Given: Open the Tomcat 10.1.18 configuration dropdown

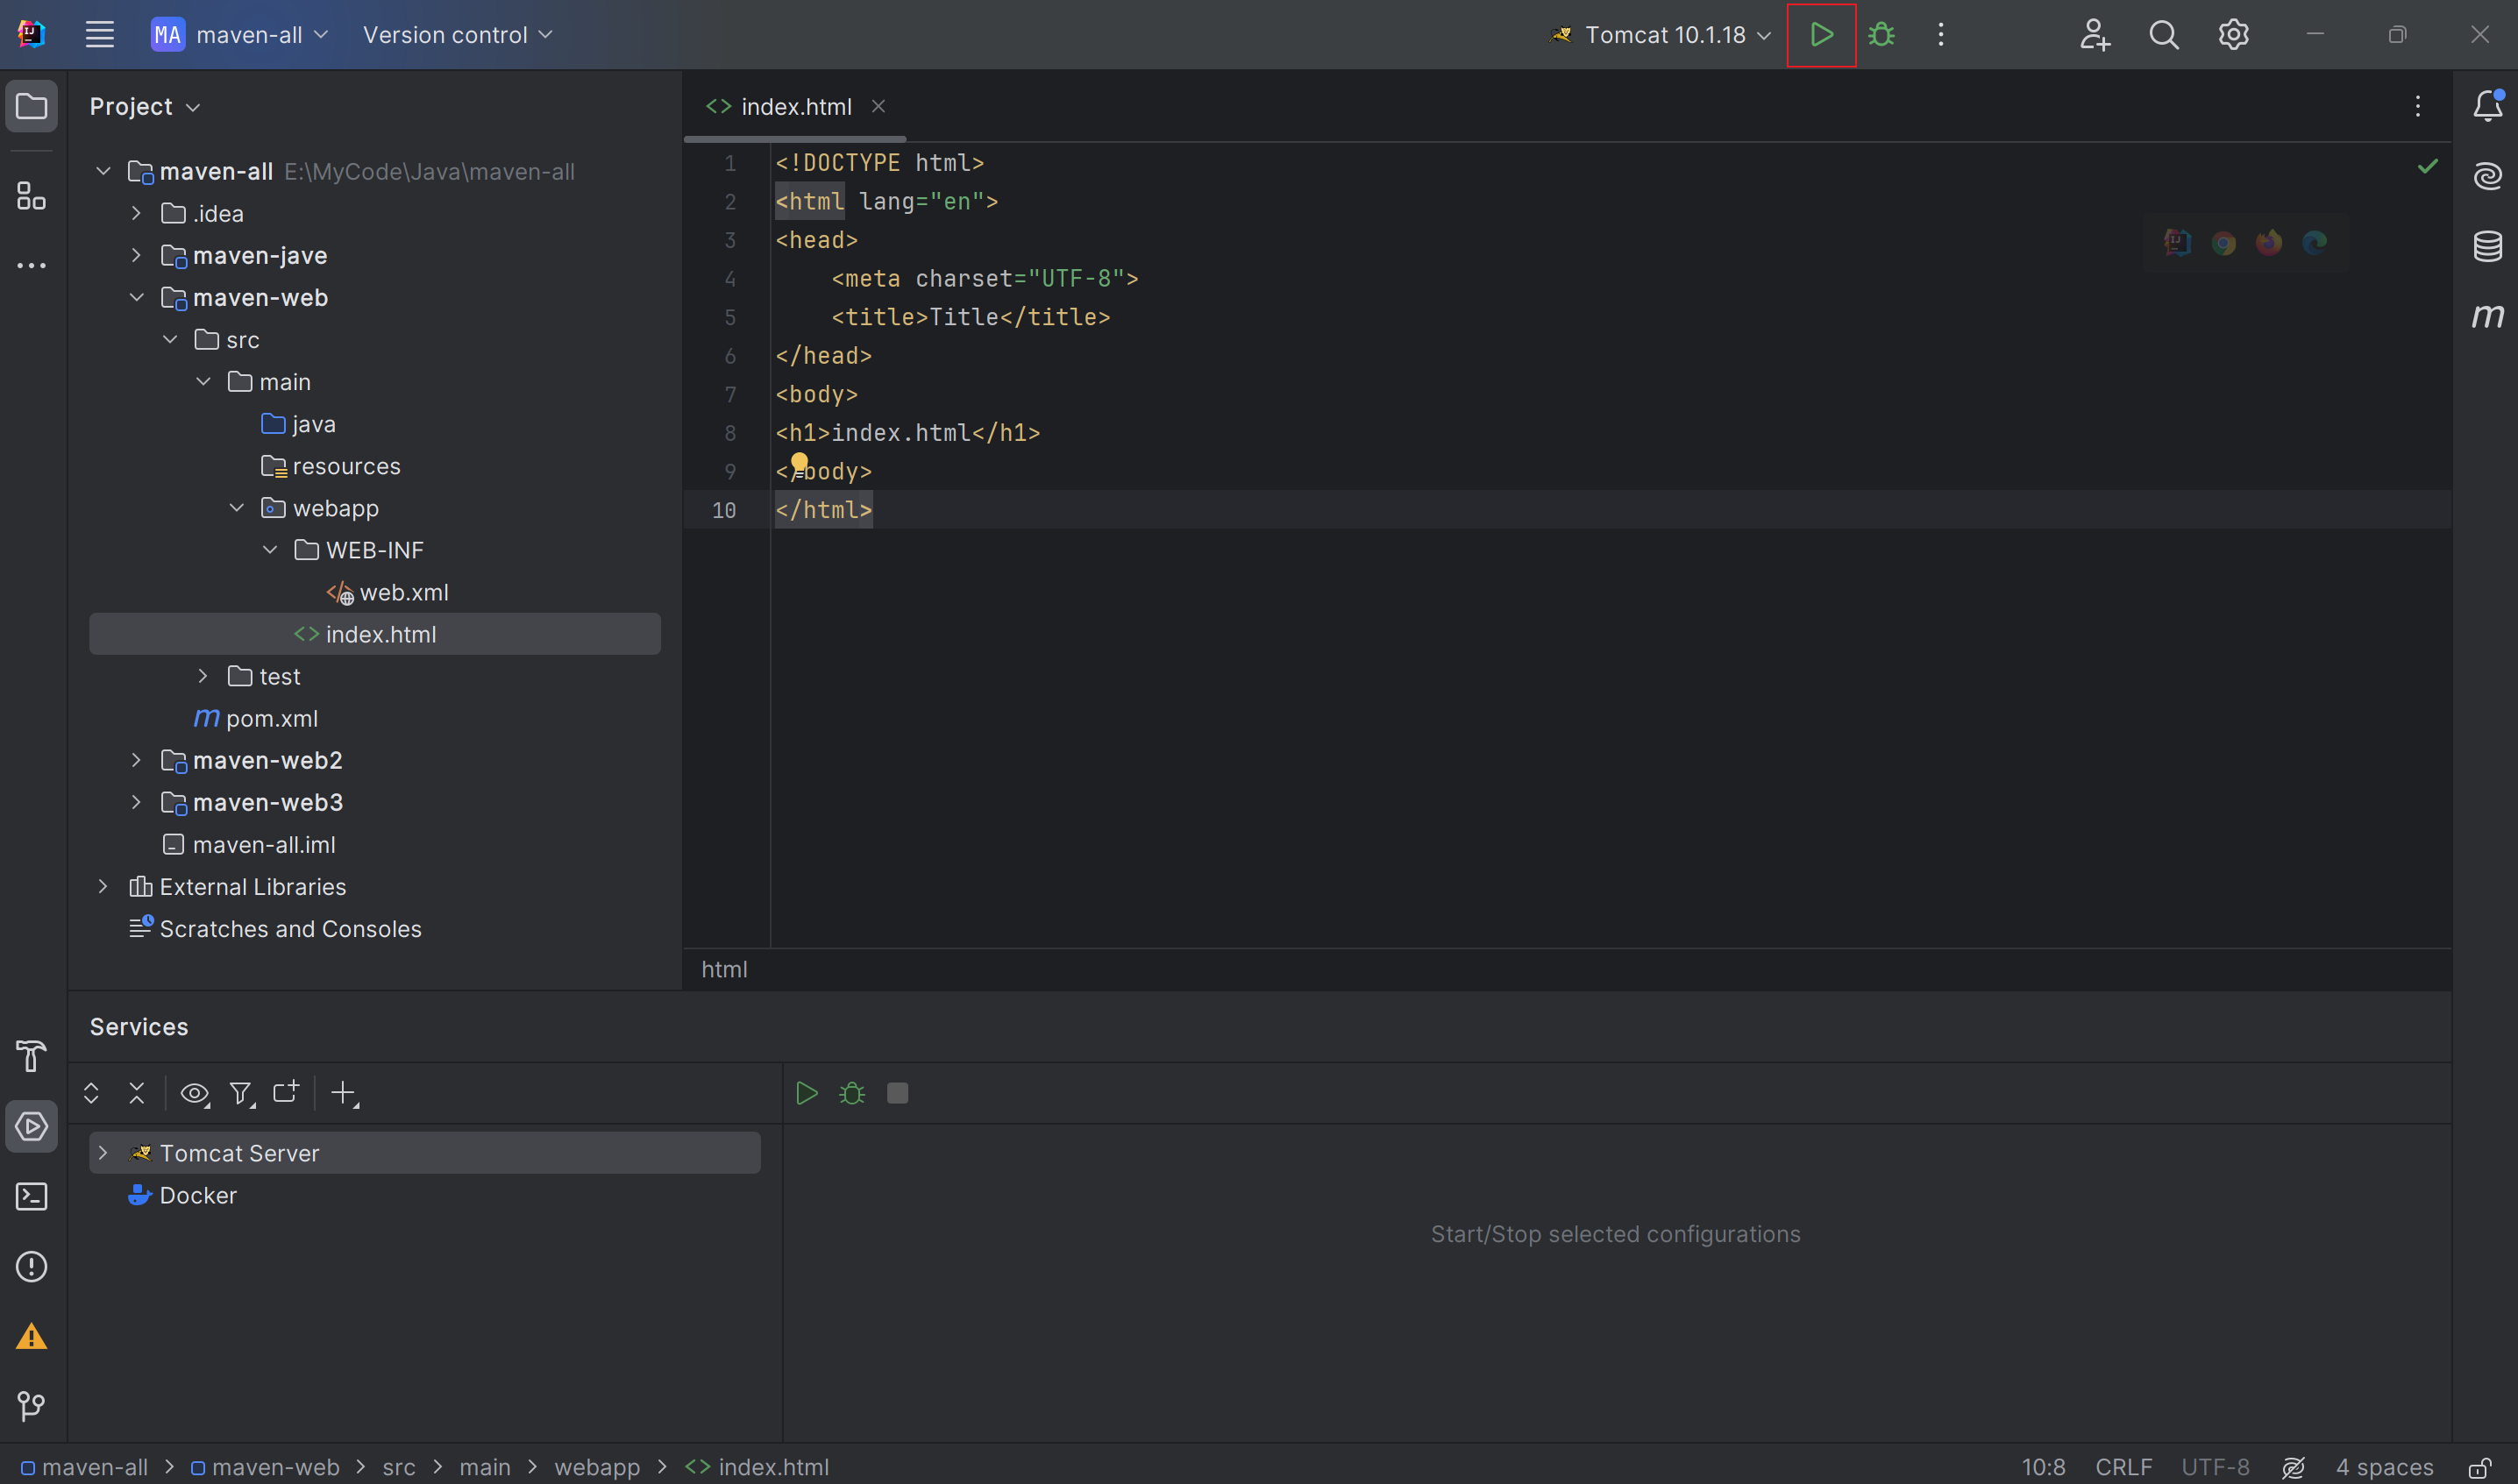Looking at the screenshot, I should pyautogui.click(x=1659, y=34).
